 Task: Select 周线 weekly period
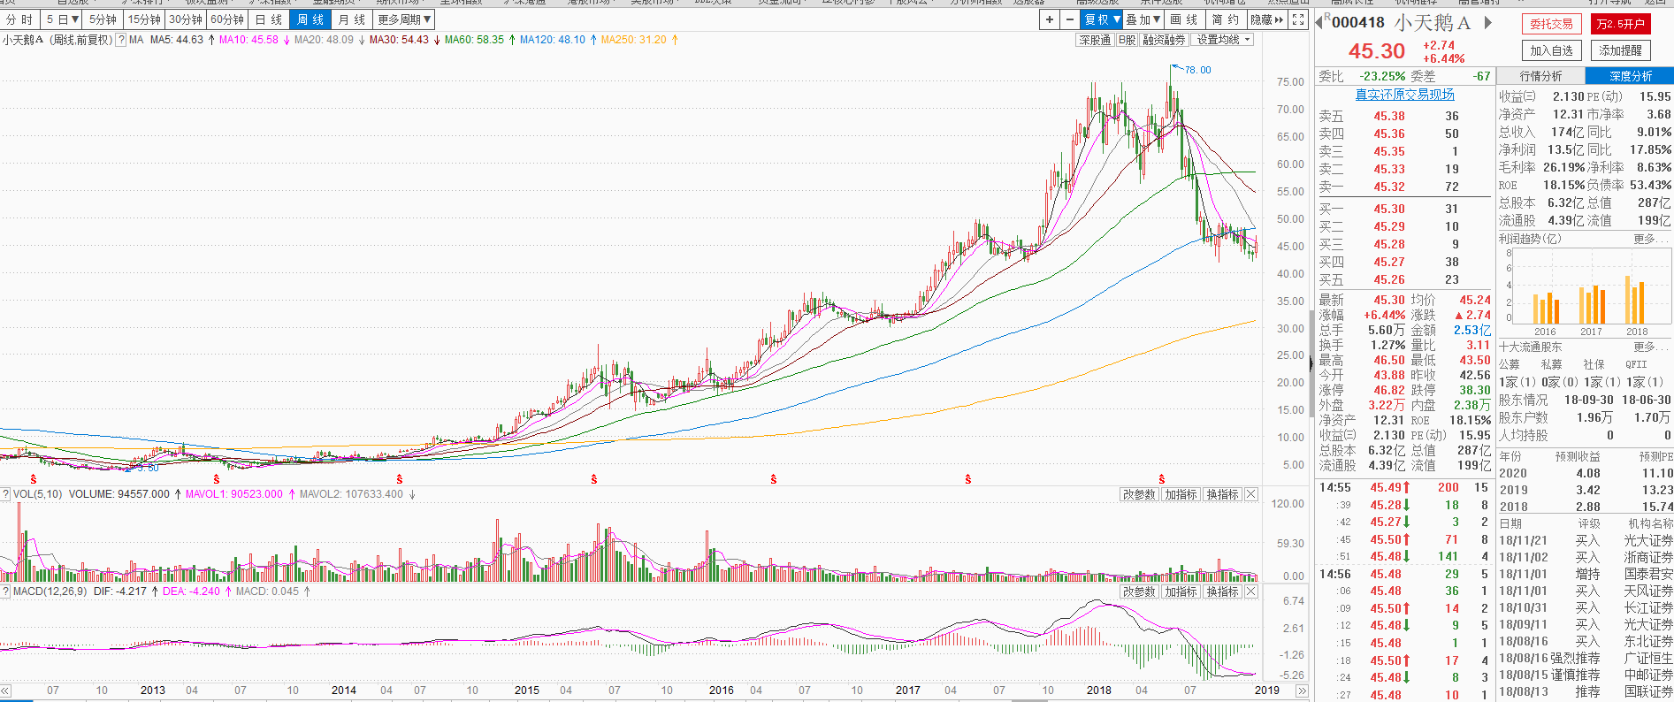pos(310,19)
